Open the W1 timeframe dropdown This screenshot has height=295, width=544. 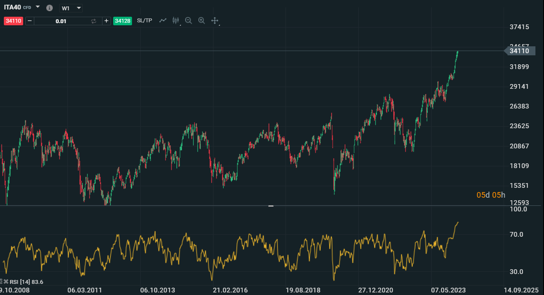click(71, 8)
